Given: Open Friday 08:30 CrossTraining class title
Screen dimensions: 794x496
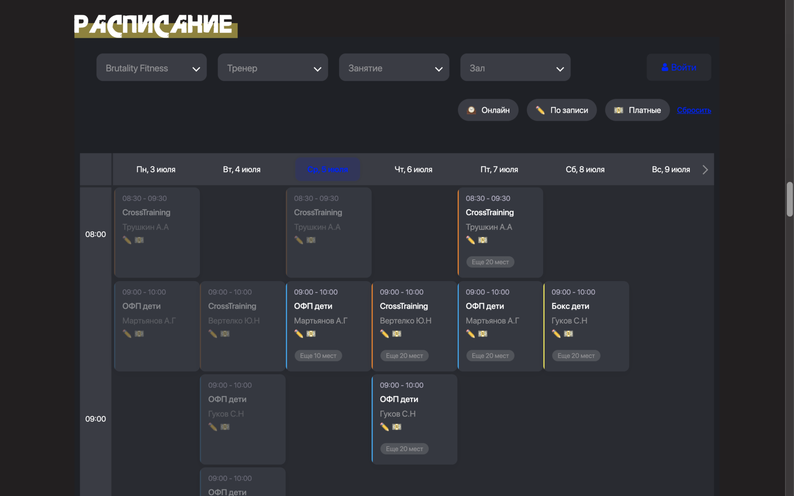Looking at the screenshot, I should [490, 213].
